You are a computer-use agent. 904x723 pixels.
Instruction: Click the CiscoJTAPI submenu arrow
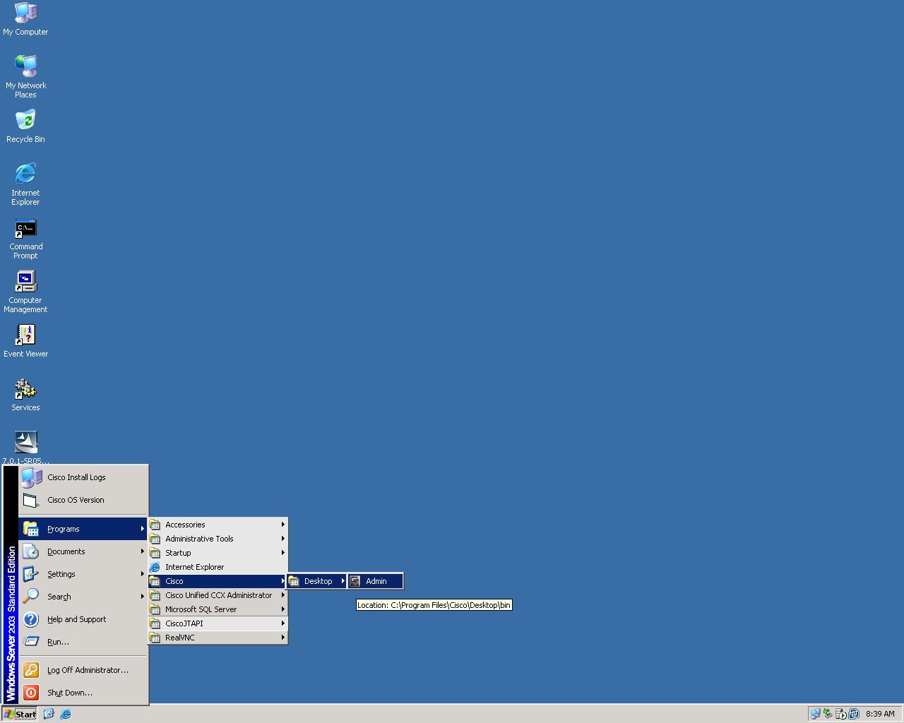click(282, 623)
